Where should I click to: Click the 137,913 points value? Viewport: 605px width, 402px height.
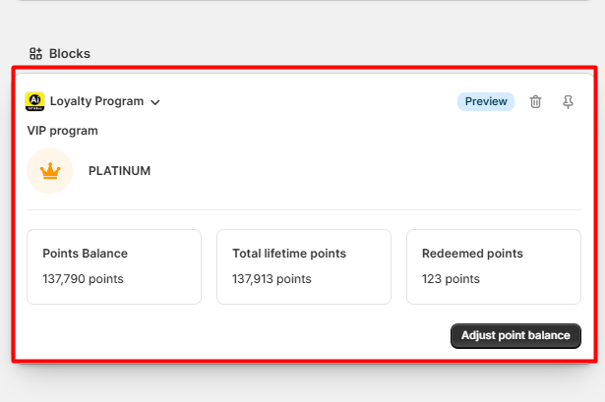click(272, 279)
